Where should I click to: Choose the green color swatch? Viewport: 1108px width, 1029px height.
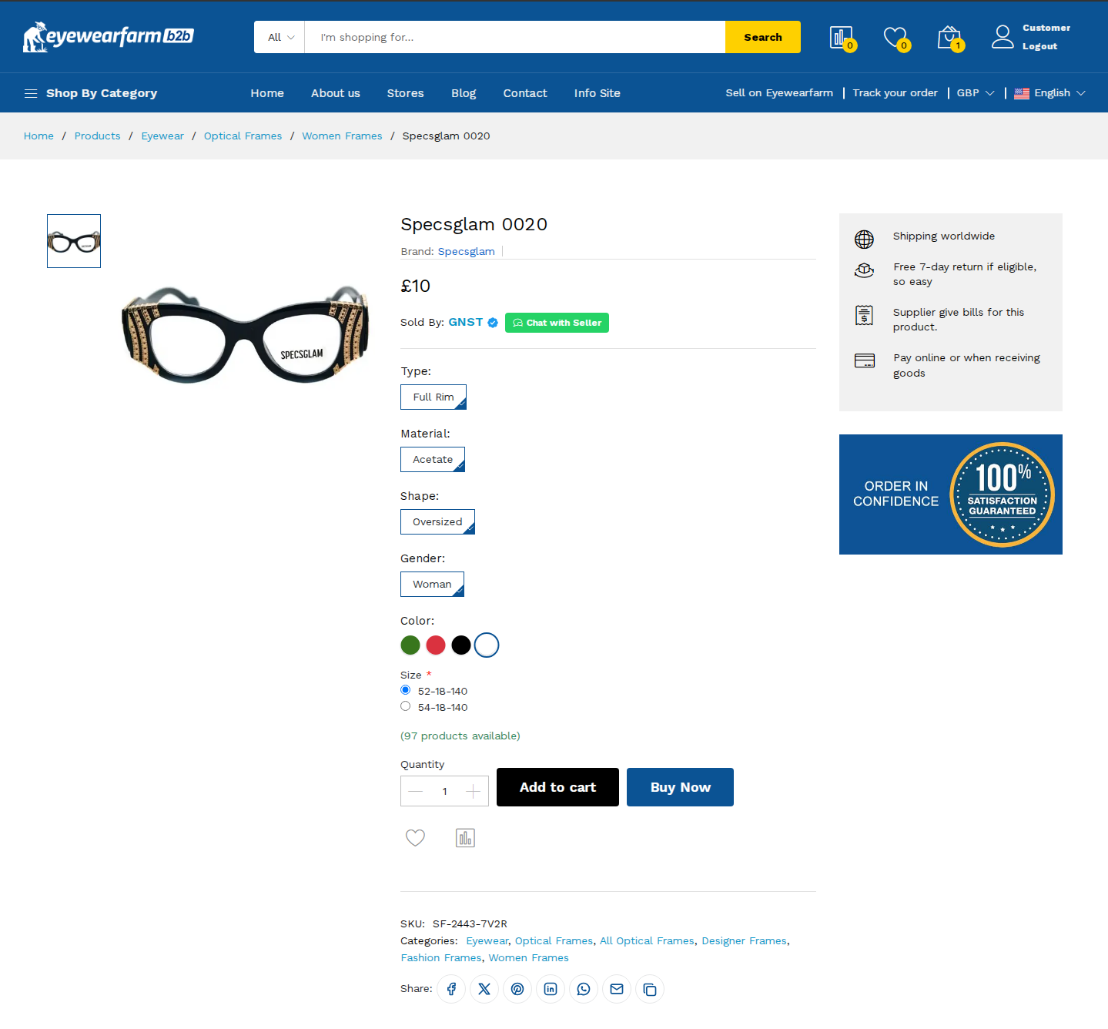pos(410,645)
